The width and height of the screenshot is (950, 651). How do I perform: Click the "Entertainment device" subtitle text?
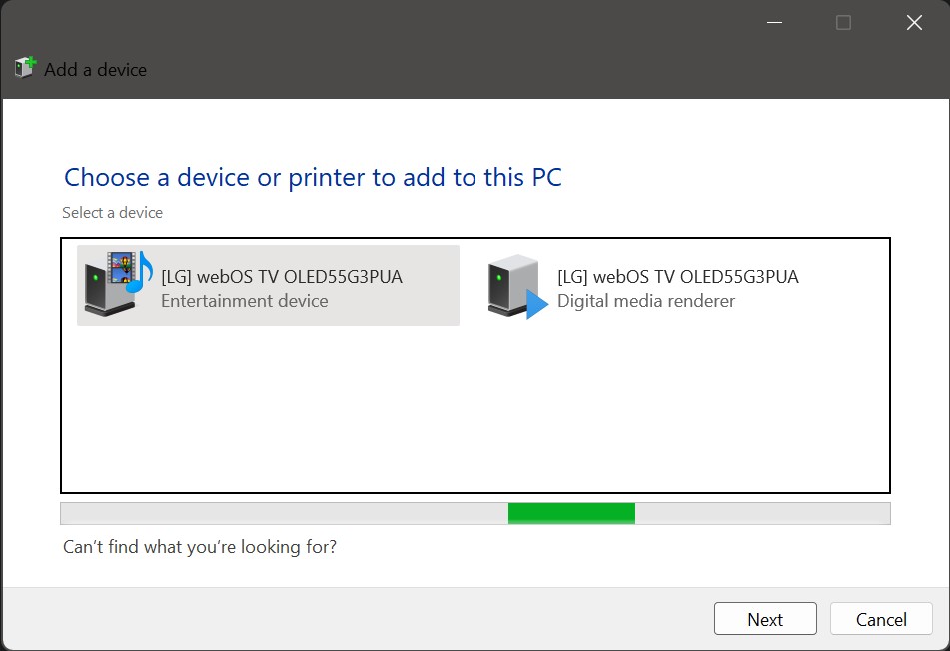(244, 301)
